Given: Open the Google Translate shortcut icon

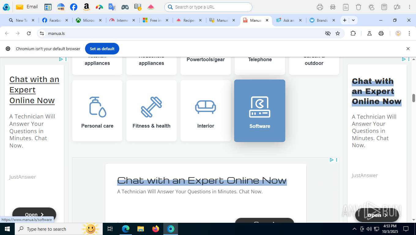Looking at the screenshot, I should 112,7.
